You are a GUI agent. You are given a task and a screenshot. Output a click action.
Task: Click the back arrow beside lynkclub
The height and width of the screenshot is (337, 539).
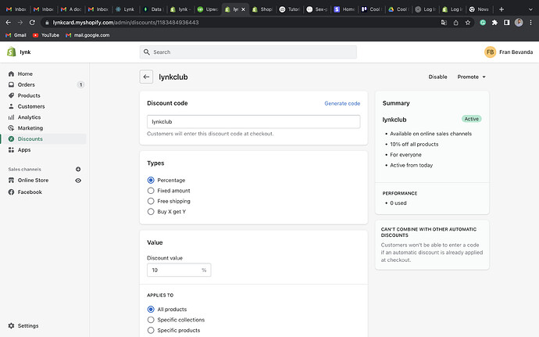146,77
